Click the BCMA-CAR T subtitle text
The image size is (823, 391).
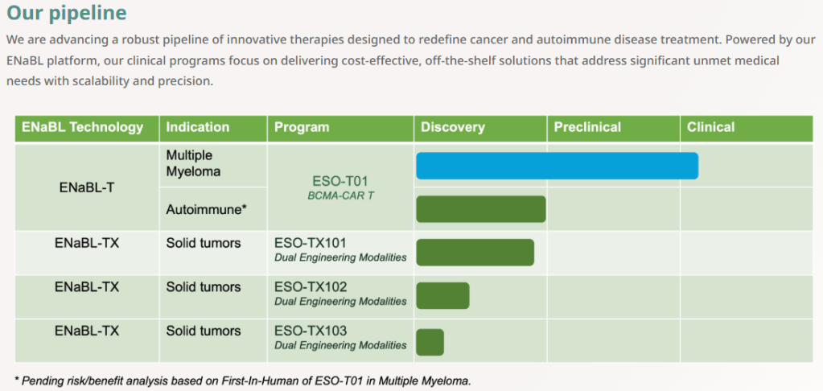point(339,195)
